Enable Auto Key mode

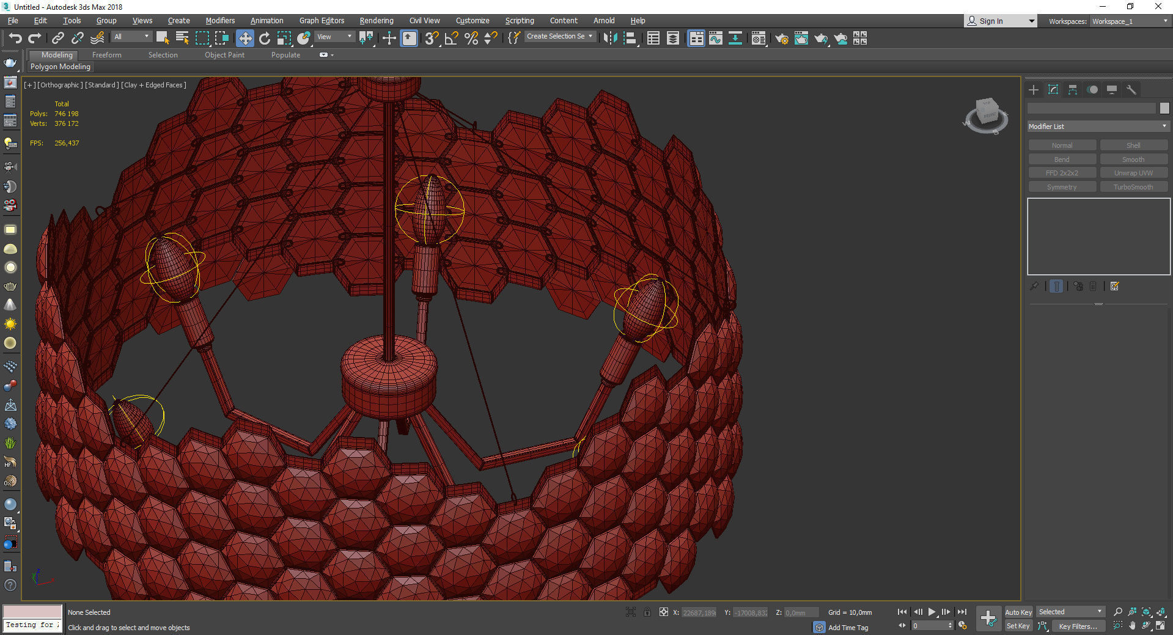click(x=1018, y=612)
